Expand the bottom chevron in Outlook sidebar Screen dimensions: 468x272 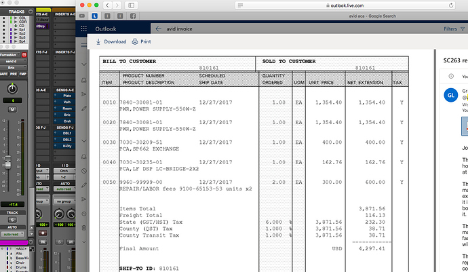[84, 242]
